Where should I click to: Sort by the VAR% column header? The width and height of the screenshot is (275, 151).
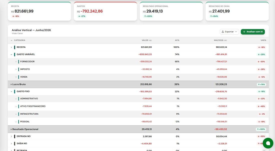tap(263, 40)
